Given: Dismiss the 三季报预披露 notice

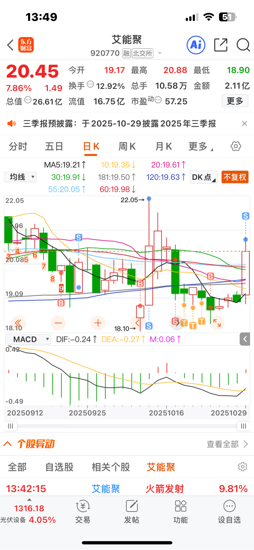Looking at the screenshot, I should (244, 123).
